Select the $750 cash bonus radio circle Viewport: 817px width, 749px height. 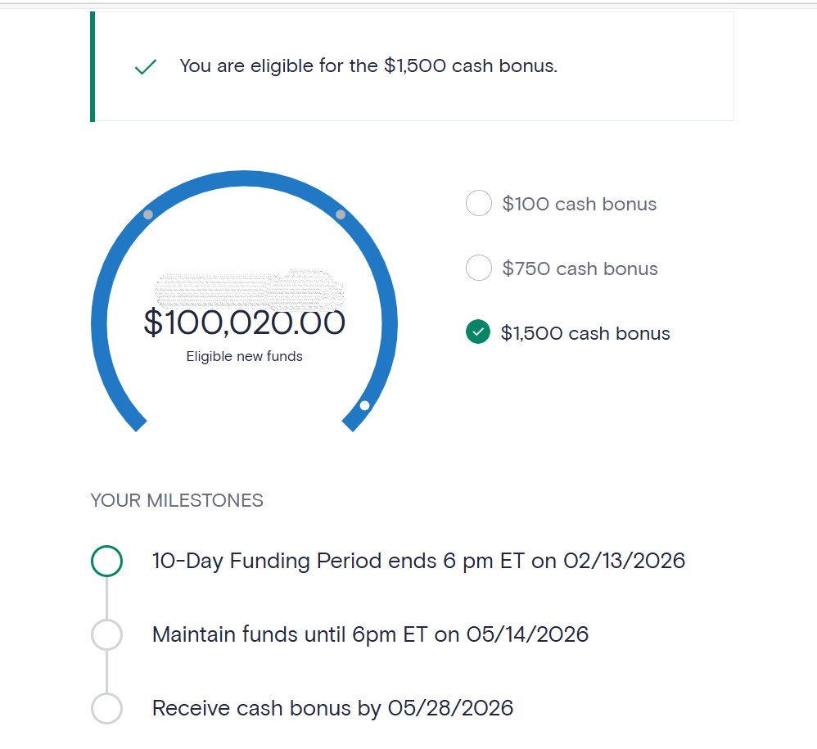(x=478, y=268)
